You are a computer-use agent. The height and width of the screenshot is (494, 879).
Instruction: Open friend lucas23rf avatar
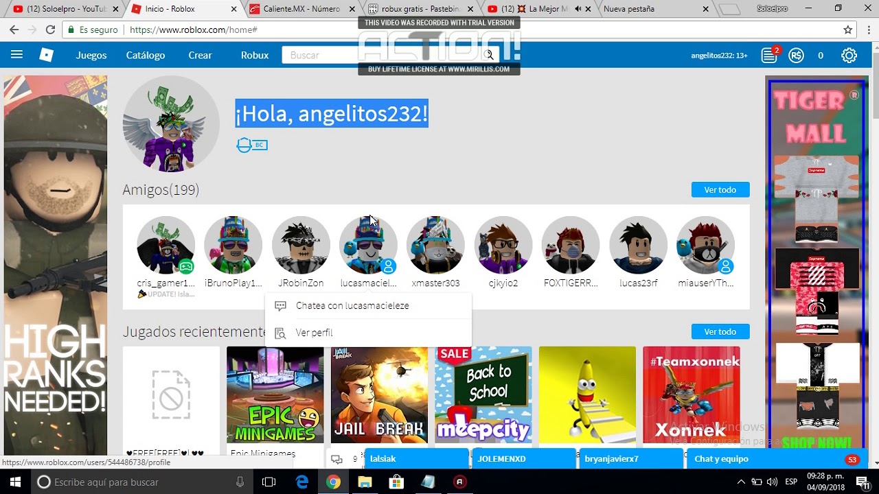click(638, 245)
